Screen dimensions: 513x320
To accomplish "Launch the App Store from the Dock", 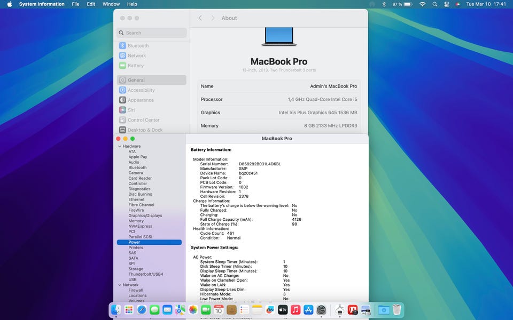I will (x=308, y=310).
